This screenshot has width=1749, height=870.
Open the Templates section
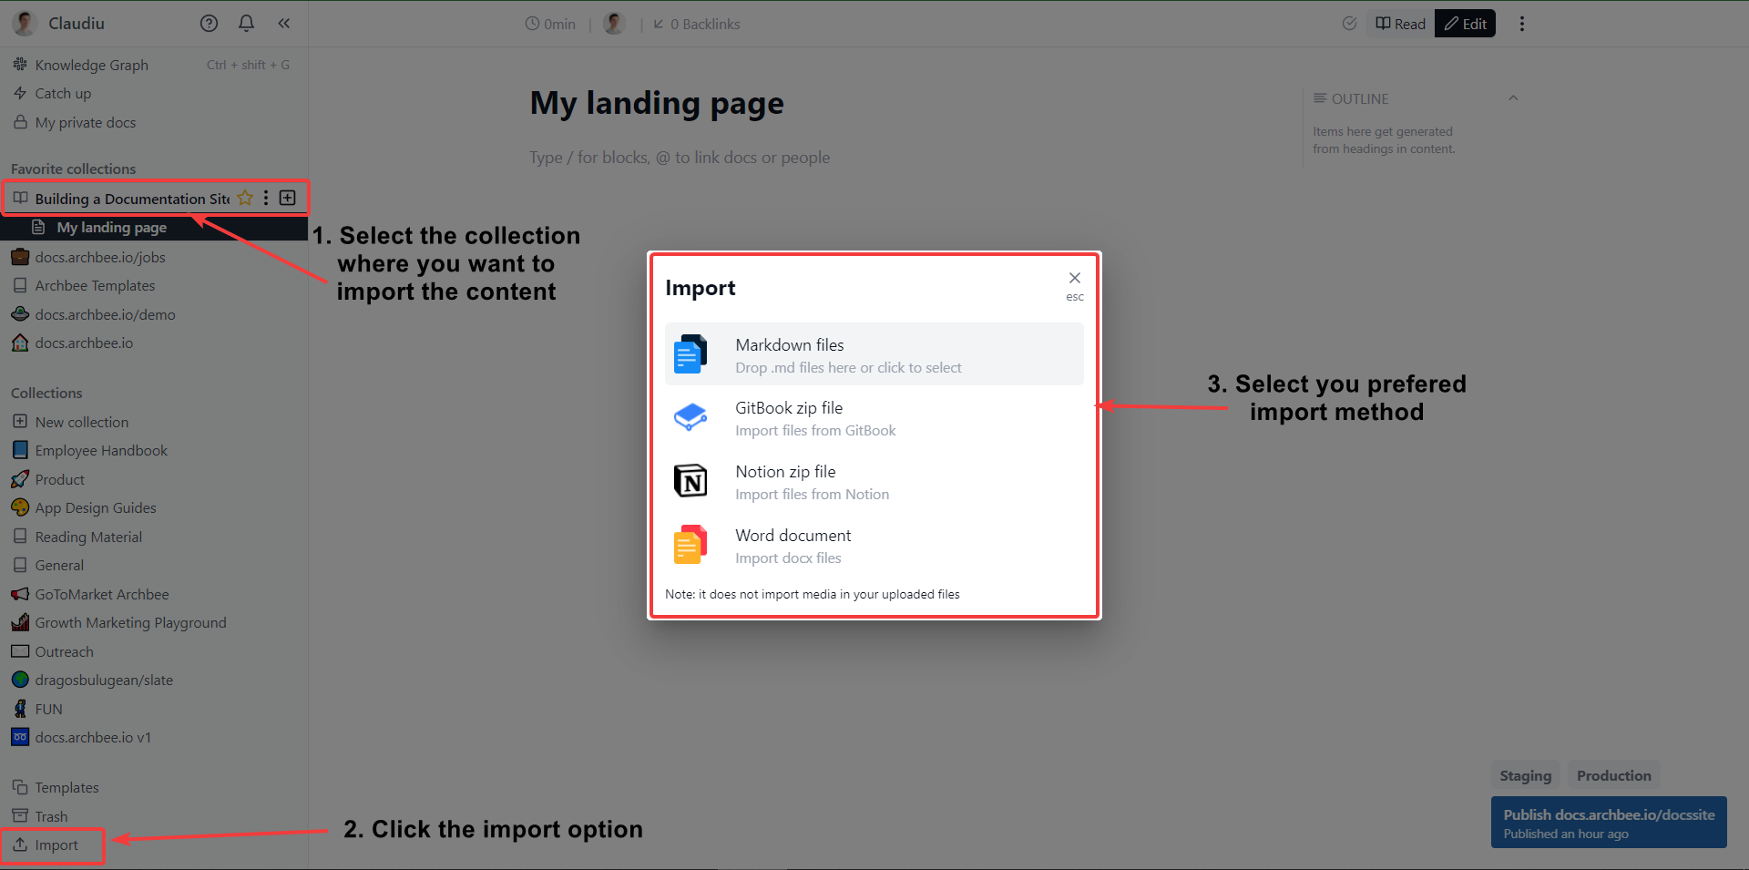click(66, 787)
